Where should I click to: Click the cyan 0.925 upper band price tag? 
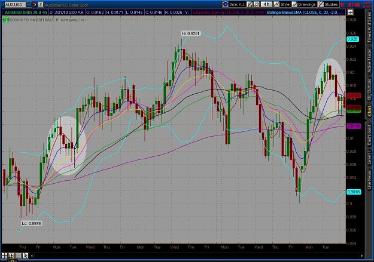click(x=353, y=39)
